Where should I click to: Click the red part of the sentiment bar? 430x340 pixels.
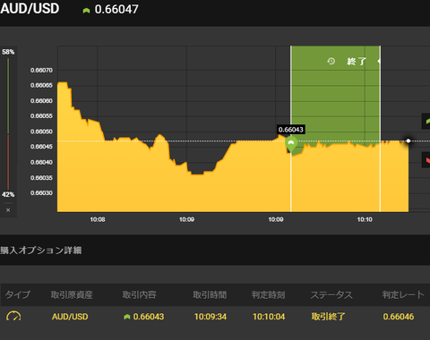(x=8, y=162)
